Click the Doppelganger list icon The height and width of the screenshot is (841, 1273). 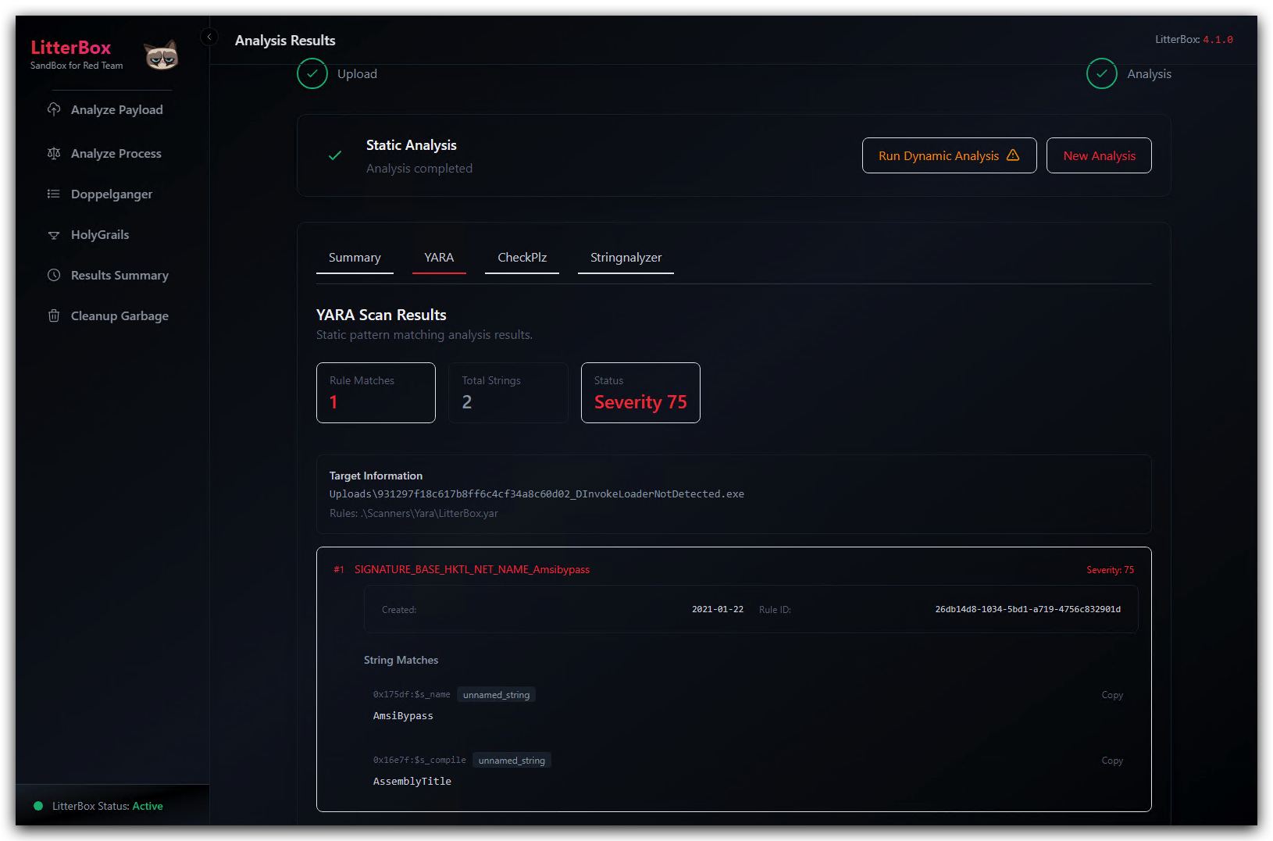(x=54, y=194)
